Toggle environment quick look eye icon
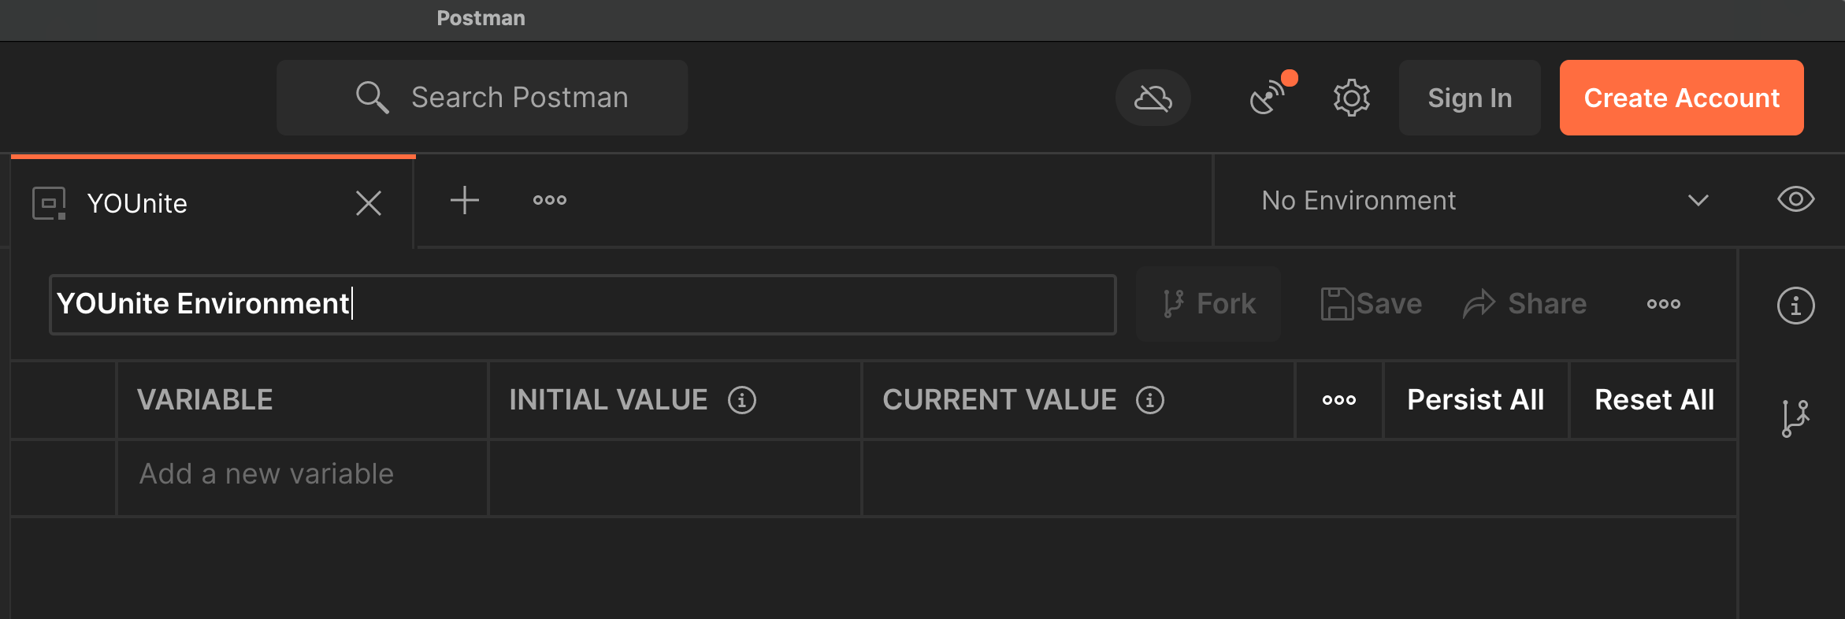Viewport: 1845px width, 619px height. coord(1795,199)
